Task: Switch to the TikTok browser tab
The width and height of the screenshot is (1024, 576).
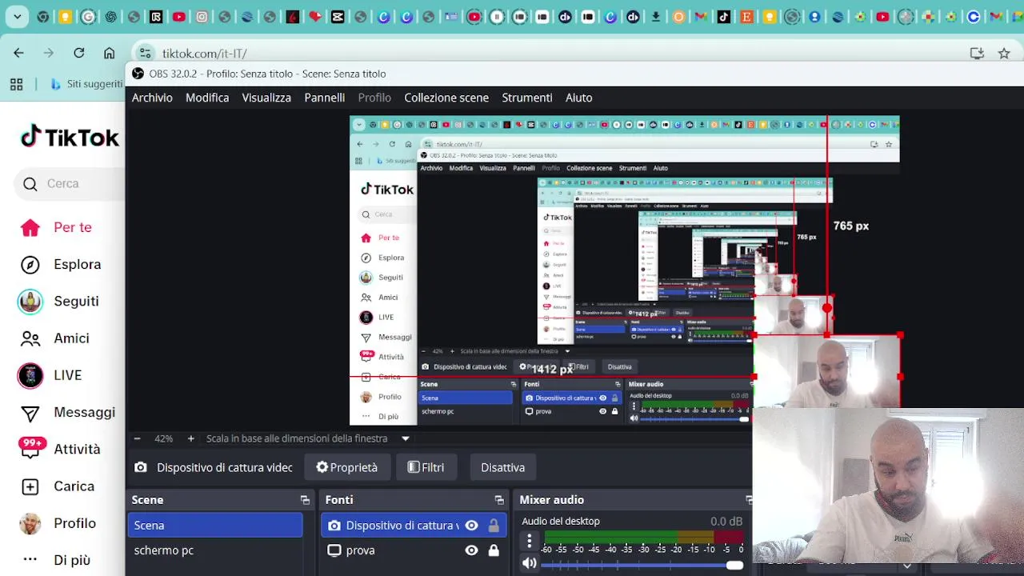Action: 723,17
